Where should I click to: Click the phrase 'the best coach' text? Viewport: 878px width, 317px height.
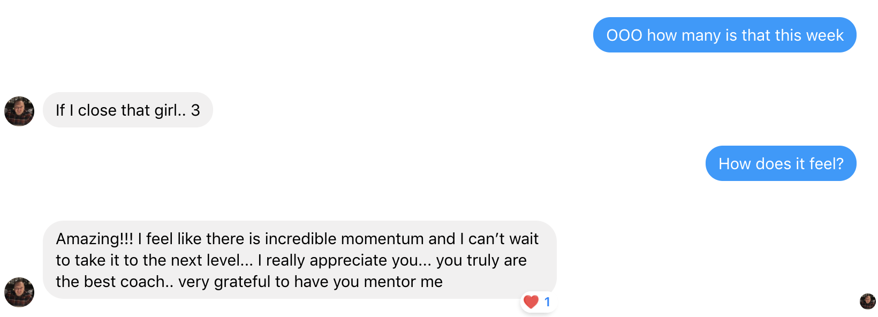click(110, 282)
